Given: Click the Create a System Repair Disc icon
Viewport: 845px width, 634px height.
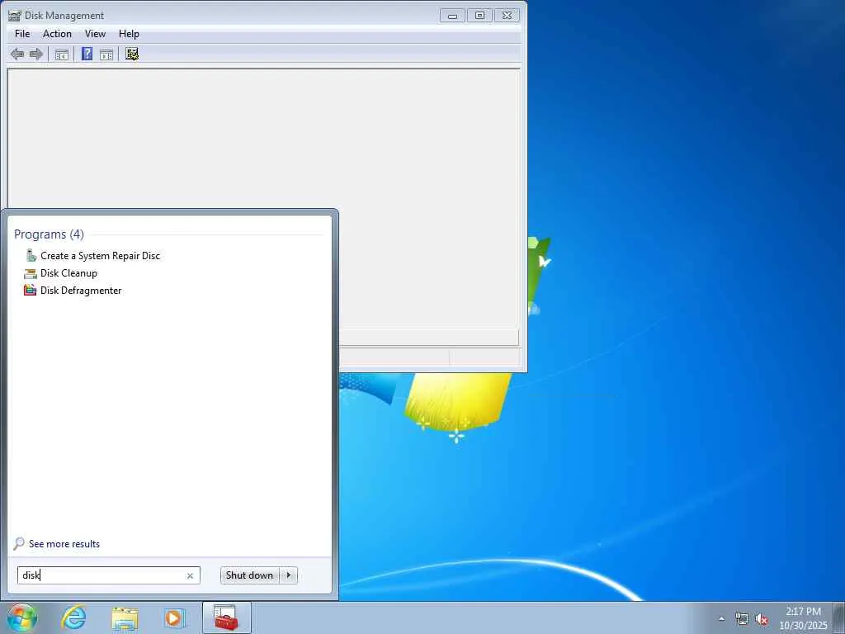Looking at the screenshot, I should (31, 256).
